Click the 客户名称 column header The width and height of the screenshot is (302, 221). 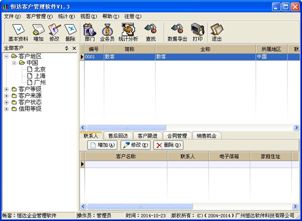(126, 156)
